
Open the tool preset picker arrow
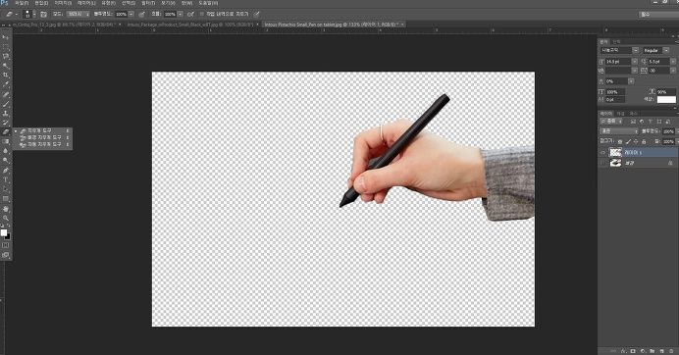[x=17, y=15]
